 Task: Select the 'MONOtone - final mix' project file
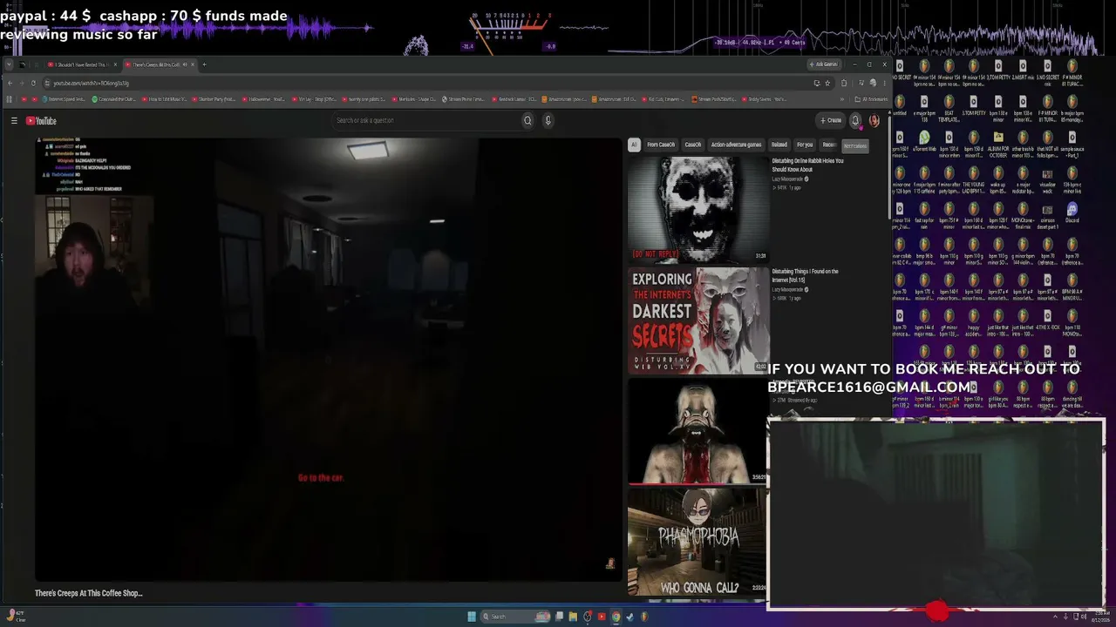click(1023, 214)
